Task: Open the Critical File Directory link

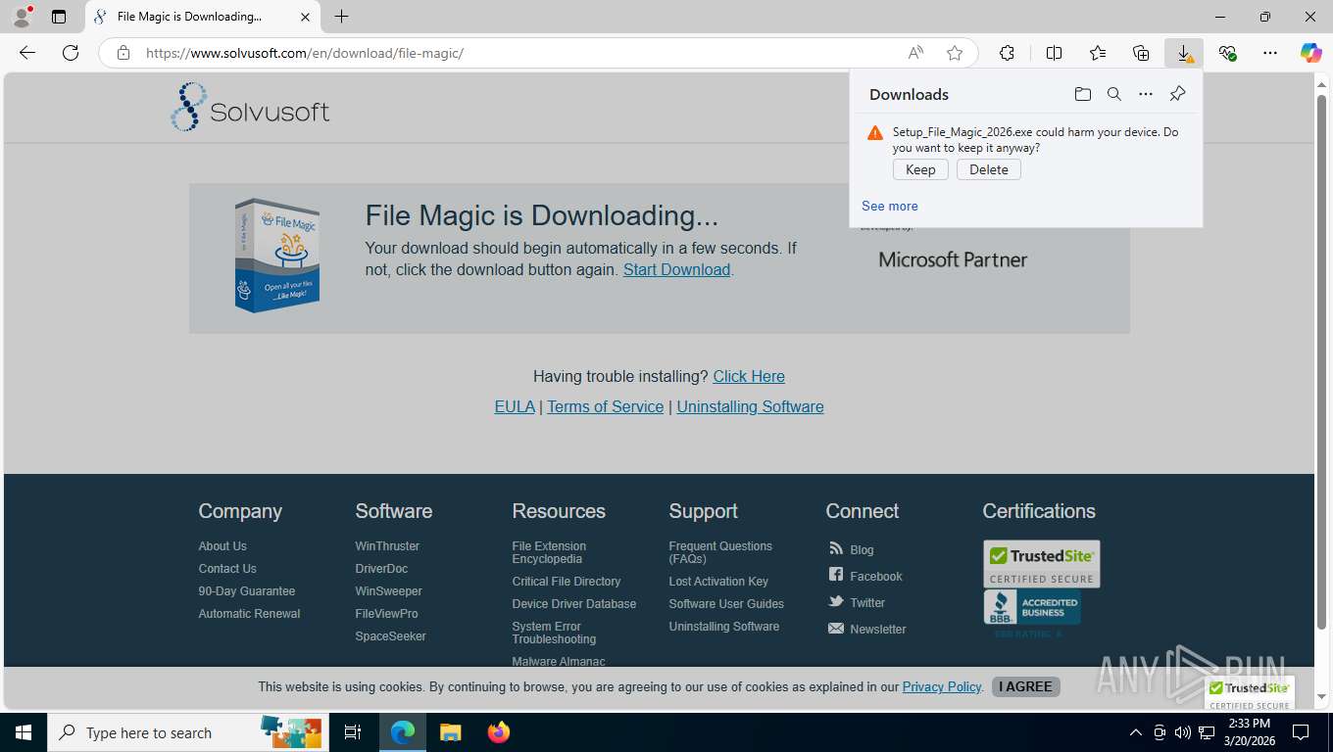Action: click(x=567, y=582)
